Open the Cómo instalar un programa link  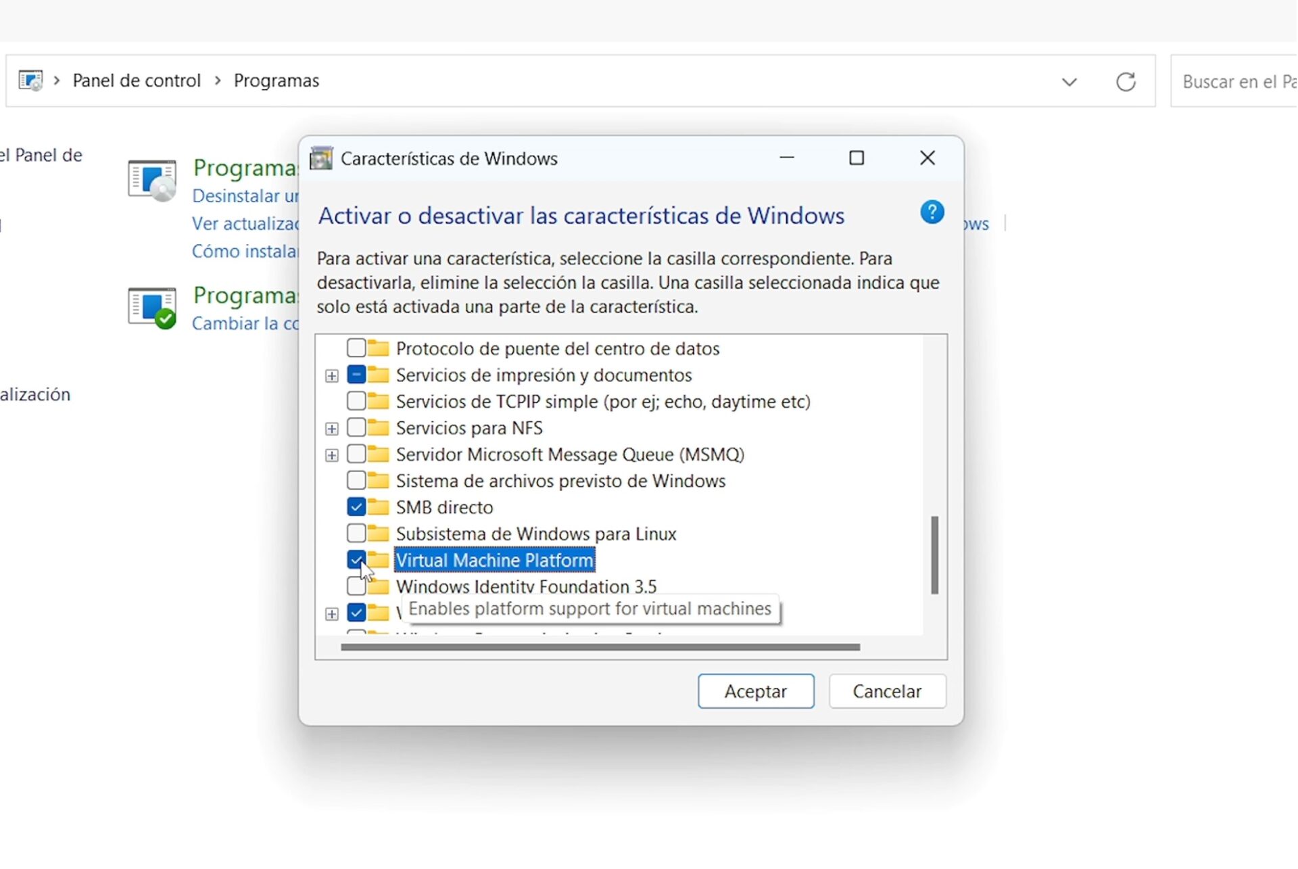[x=245, y=252]
